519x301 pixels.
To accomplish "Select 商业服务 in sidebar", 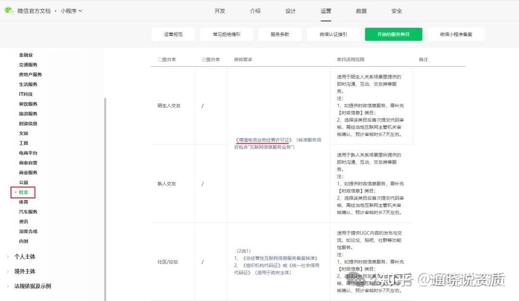I will (28, 173).
